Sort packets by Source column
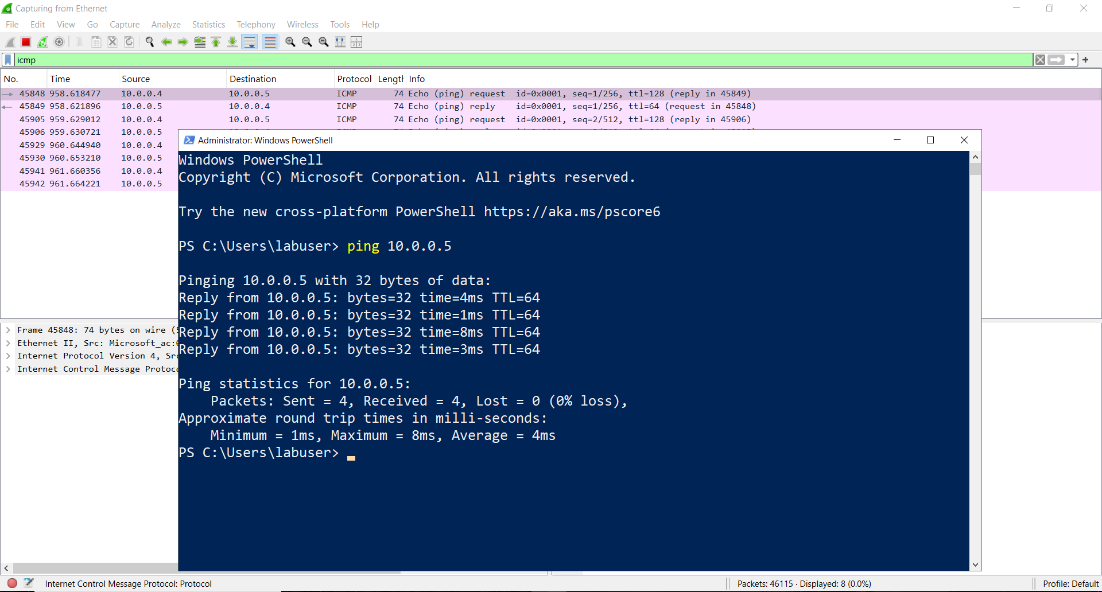Image resolution: width=1102 pixels, height=592 pixels. 172,79
